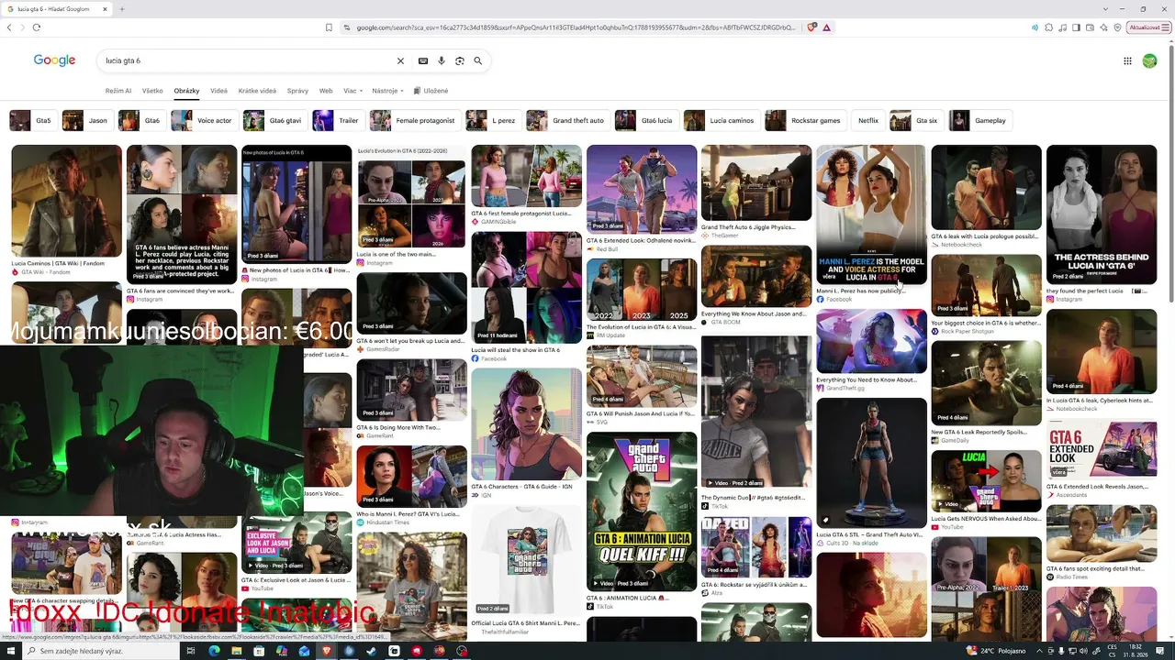Open the 'Lucia Caminos | GTA Wiki | Fandom' thumbnail
Viewport: 1175px width, 660px height.
(x=66, y=202)
